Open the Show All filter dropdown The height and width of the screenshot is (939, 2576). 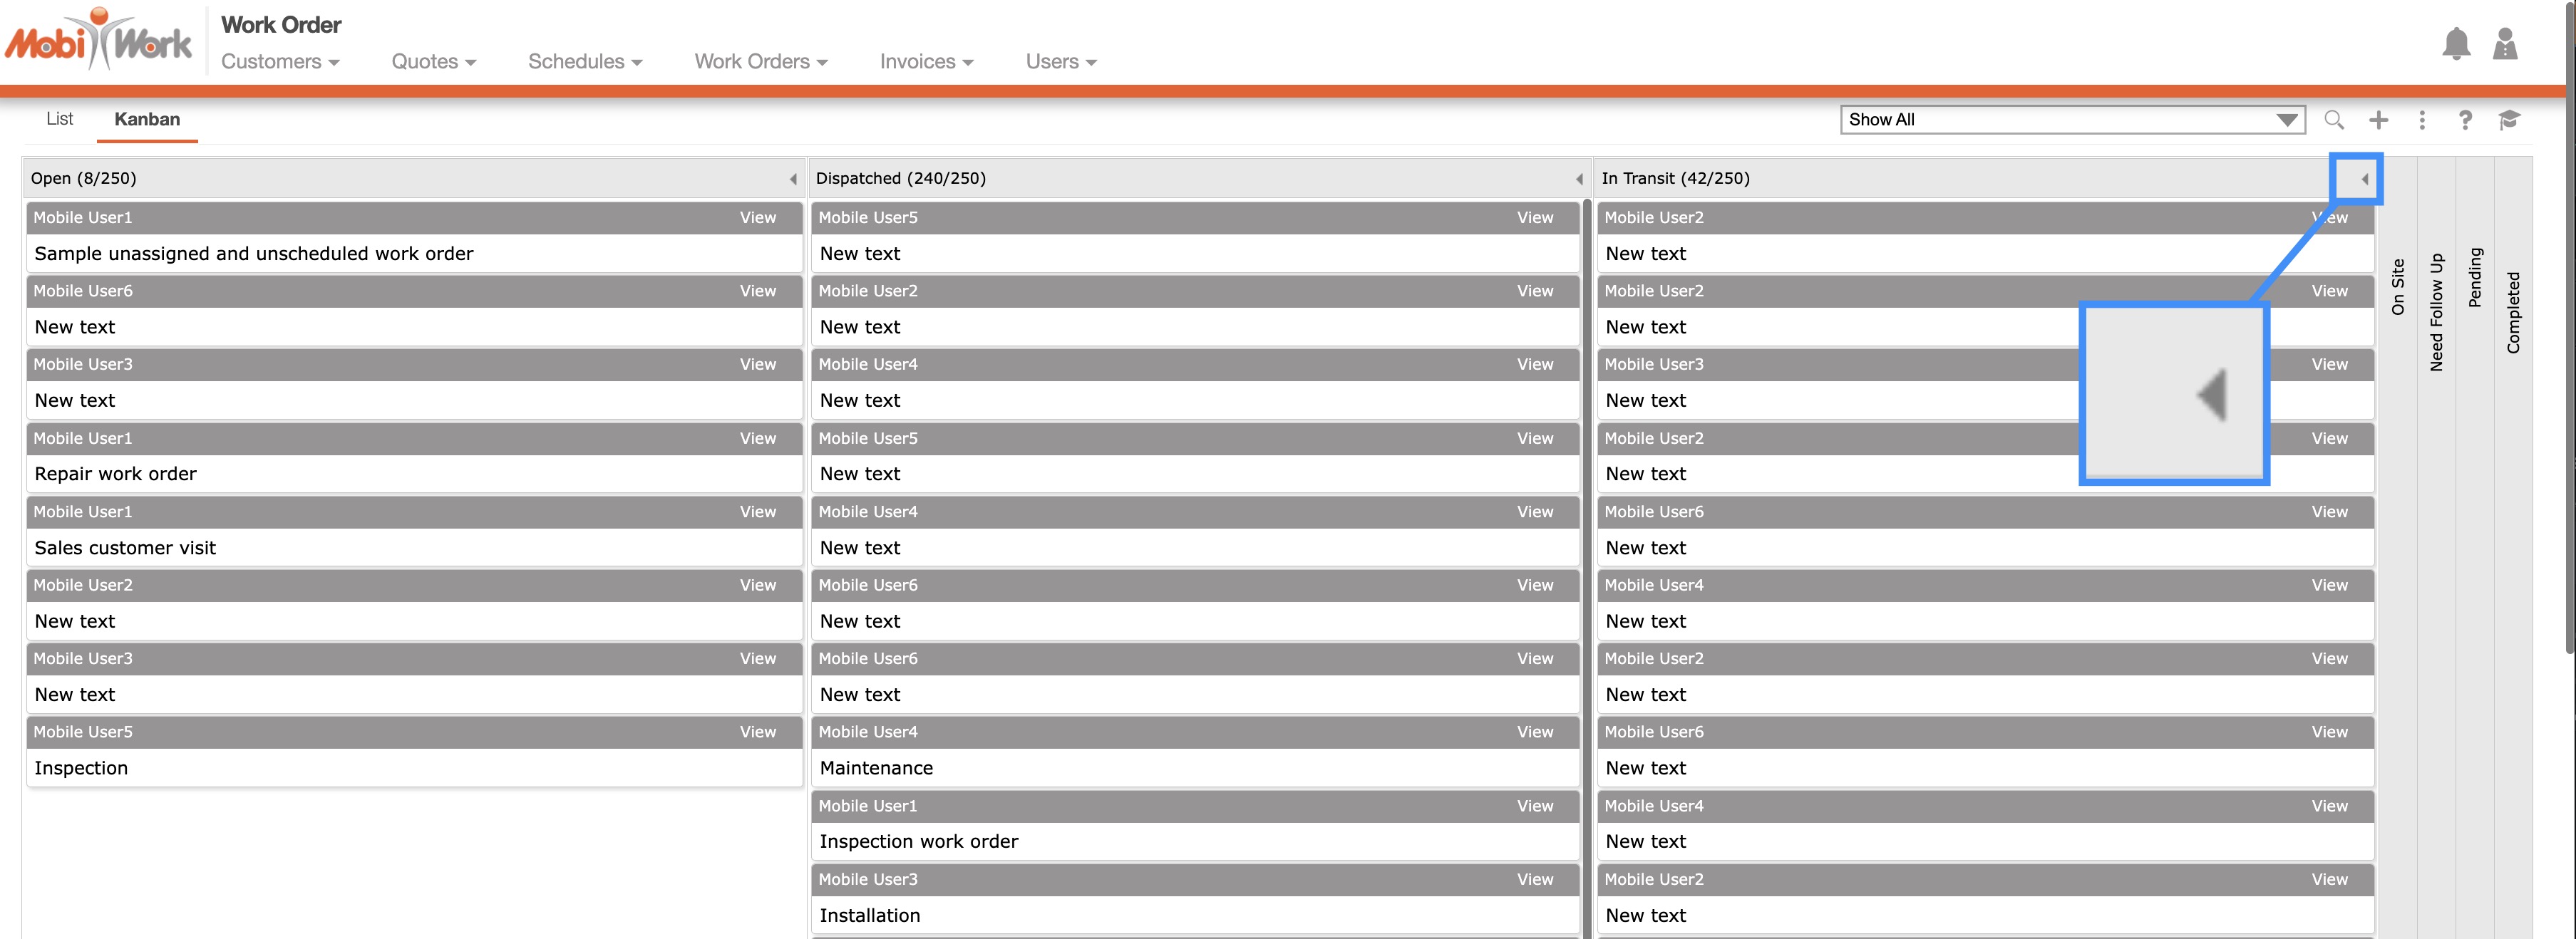2071,120
